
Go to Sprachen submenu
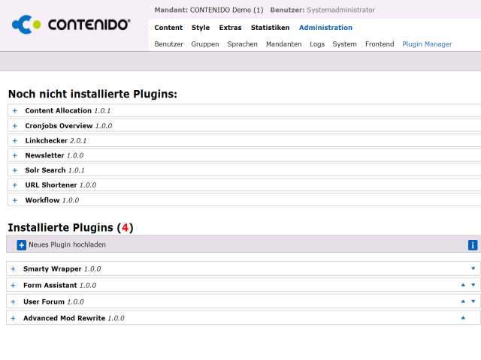pyautogui.click(x=242, y=44)
